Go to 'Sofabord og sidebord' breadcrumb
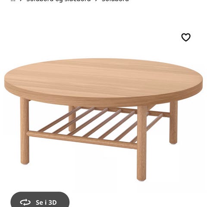207x207 pixels. pos(59,0)
